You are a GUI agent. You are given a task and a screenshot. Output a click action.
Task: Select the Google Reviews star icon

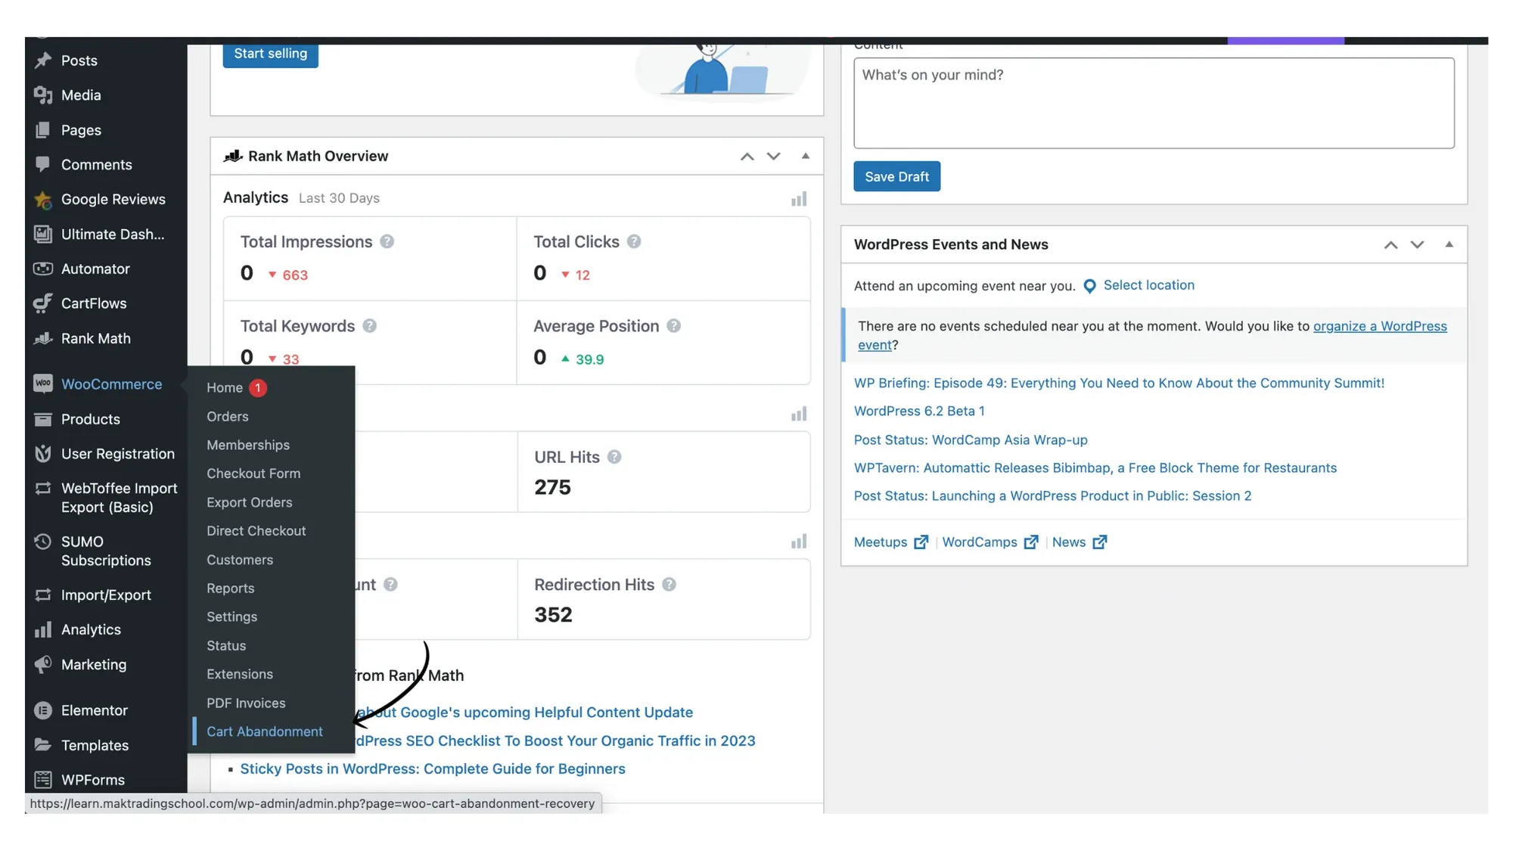click(44, 199)
